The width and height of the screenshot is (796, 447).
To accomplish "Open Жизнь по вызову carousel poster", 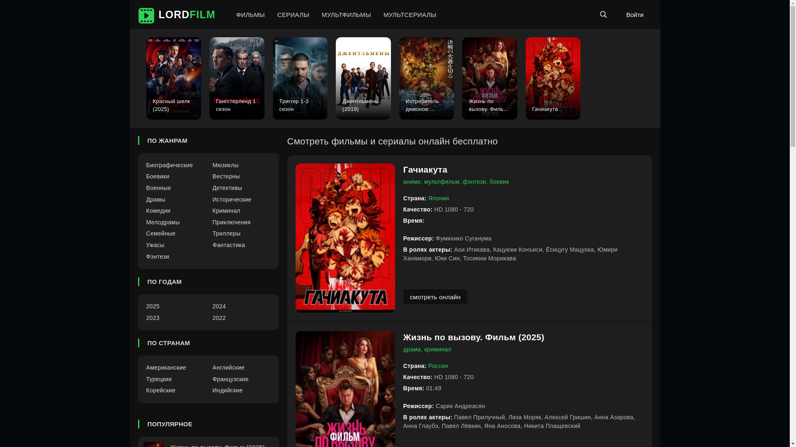I will tap(490, 78).
